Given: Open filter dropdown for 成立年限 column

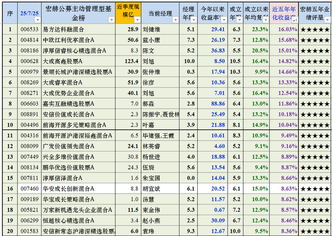Looking at the screenshot, I should tap(240, 20).
